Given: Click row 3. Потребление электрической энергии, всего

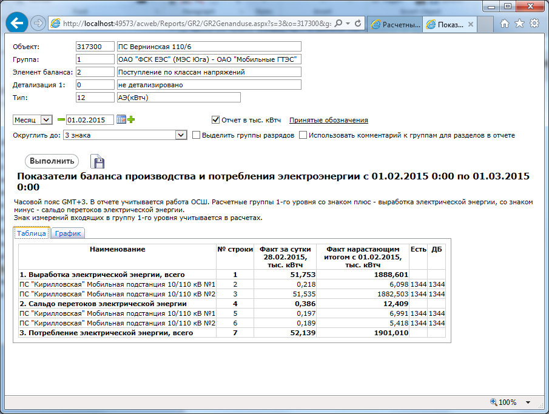Looking at the screenshot, I should (232, 333).
